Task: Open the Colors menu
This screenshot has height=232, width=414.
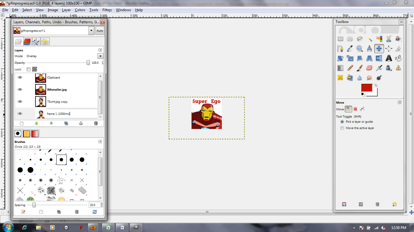Action: [x=80, y=10]
